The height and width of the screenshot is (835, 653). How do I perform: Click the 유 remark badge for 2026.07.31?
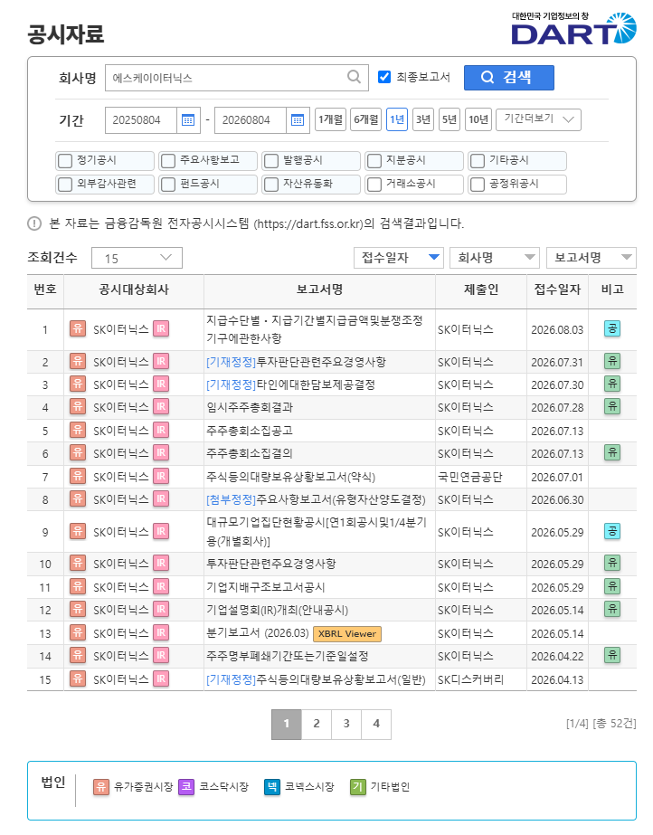pos(612,361)
